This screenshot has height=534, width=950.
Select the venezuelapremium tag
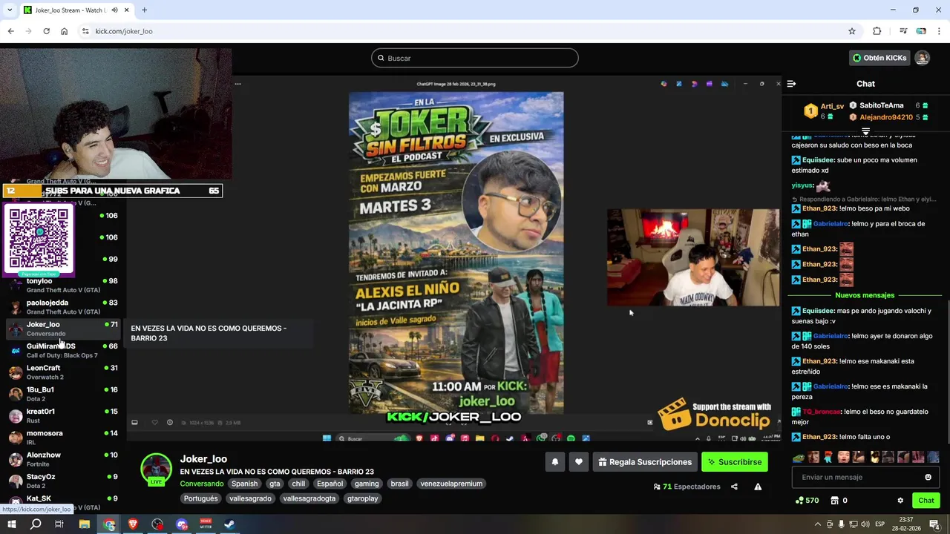451,484
